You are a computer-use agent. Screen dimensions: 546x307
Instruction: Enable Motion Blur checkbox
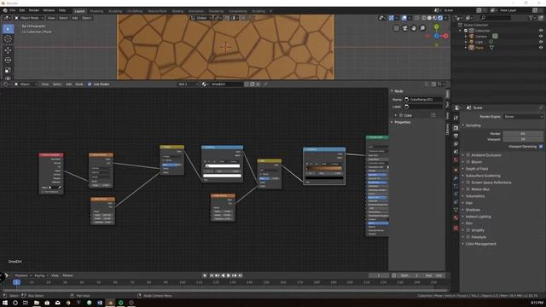point(468,189)
